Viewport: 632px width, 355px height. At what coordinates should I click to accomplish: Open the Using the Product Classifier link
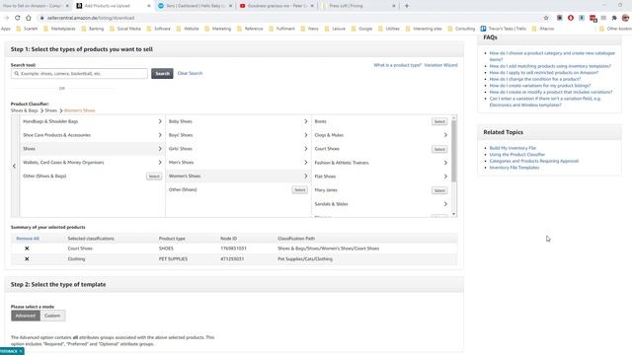(517, 155)
